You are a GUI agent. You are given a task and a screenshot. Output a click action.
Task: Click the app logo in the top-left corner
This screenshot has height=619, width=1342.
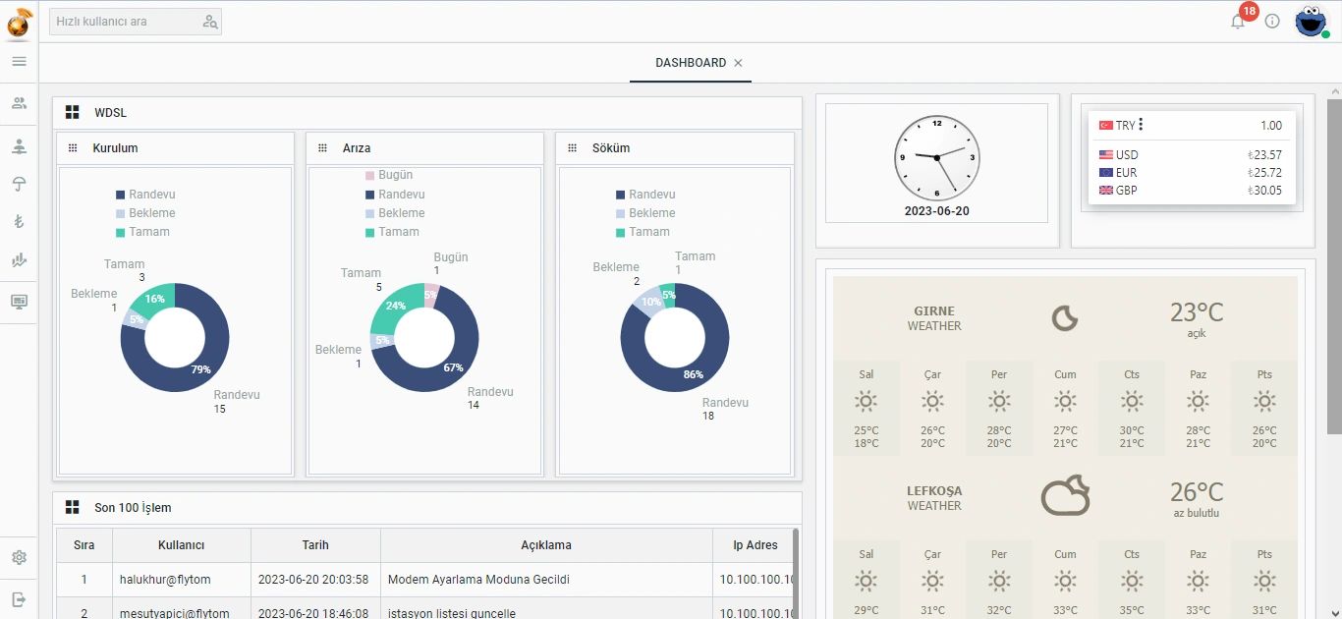tap(18, 21)
